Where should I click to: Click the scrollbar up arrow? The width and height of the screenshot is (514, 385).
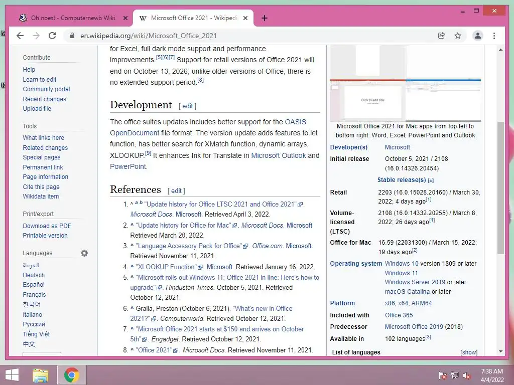point(500,50)
